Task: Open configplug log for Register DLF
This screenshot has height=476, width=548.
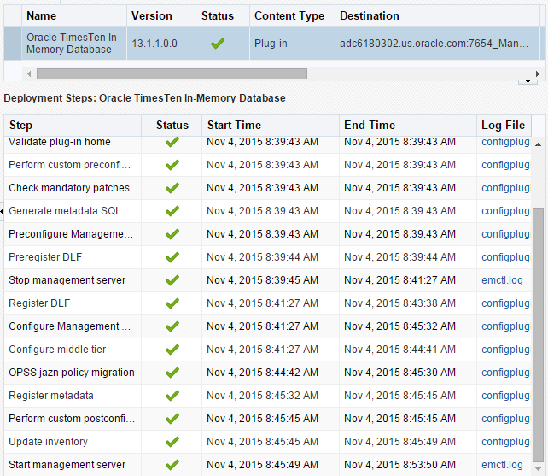Action: (x=505, y=303)
